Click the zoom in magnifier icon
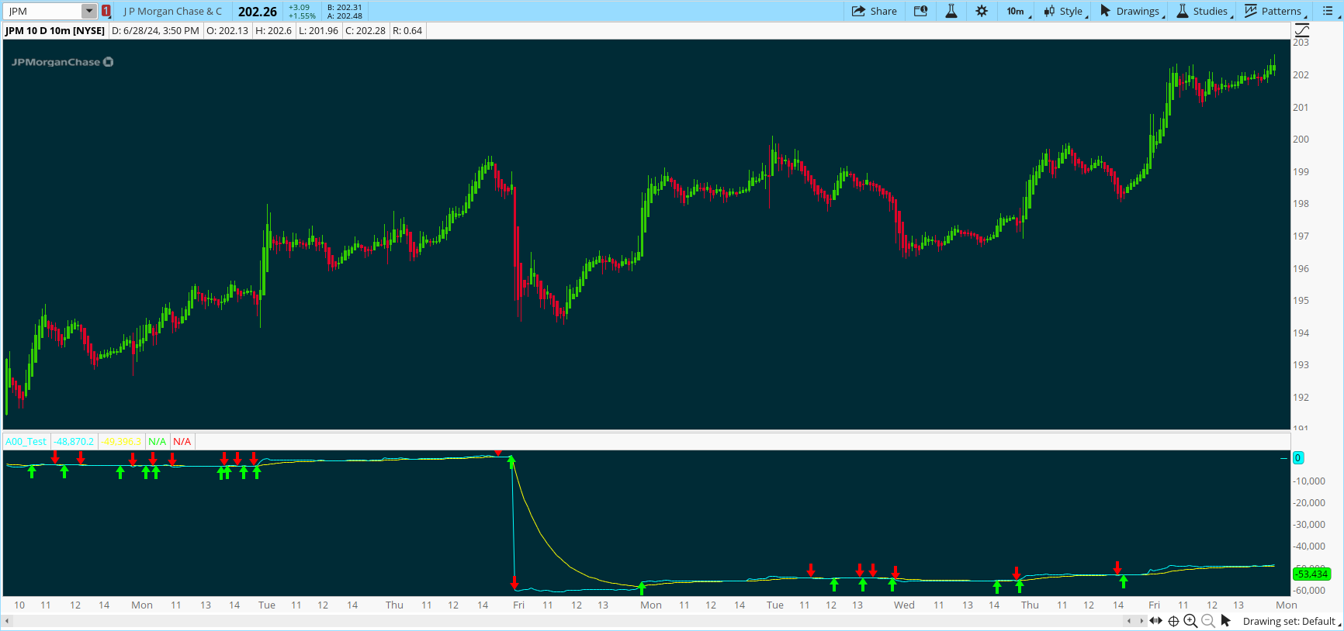This screenshot has width=1344, height=631. point(1190,621)
